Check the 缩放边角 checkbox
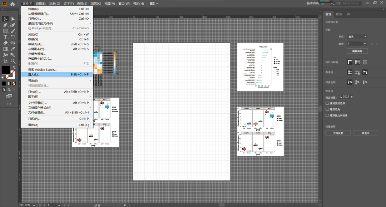 tap(327, 109)
